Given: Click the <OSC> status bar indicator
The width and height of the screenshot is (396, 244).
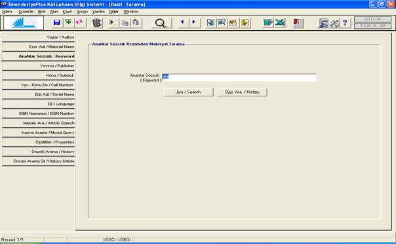Looking at the screenshot, I should [109, 239].
